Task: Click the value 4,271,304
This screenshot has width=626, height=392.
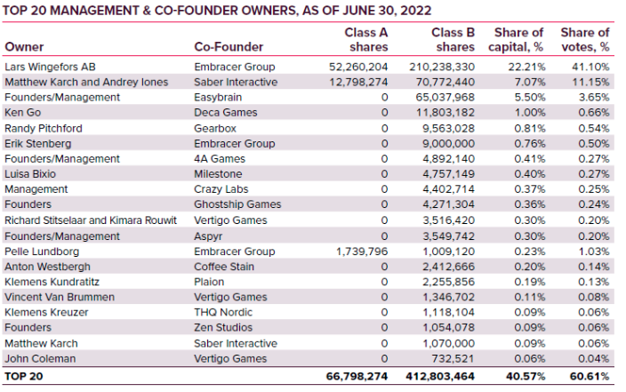Action: 448,204
